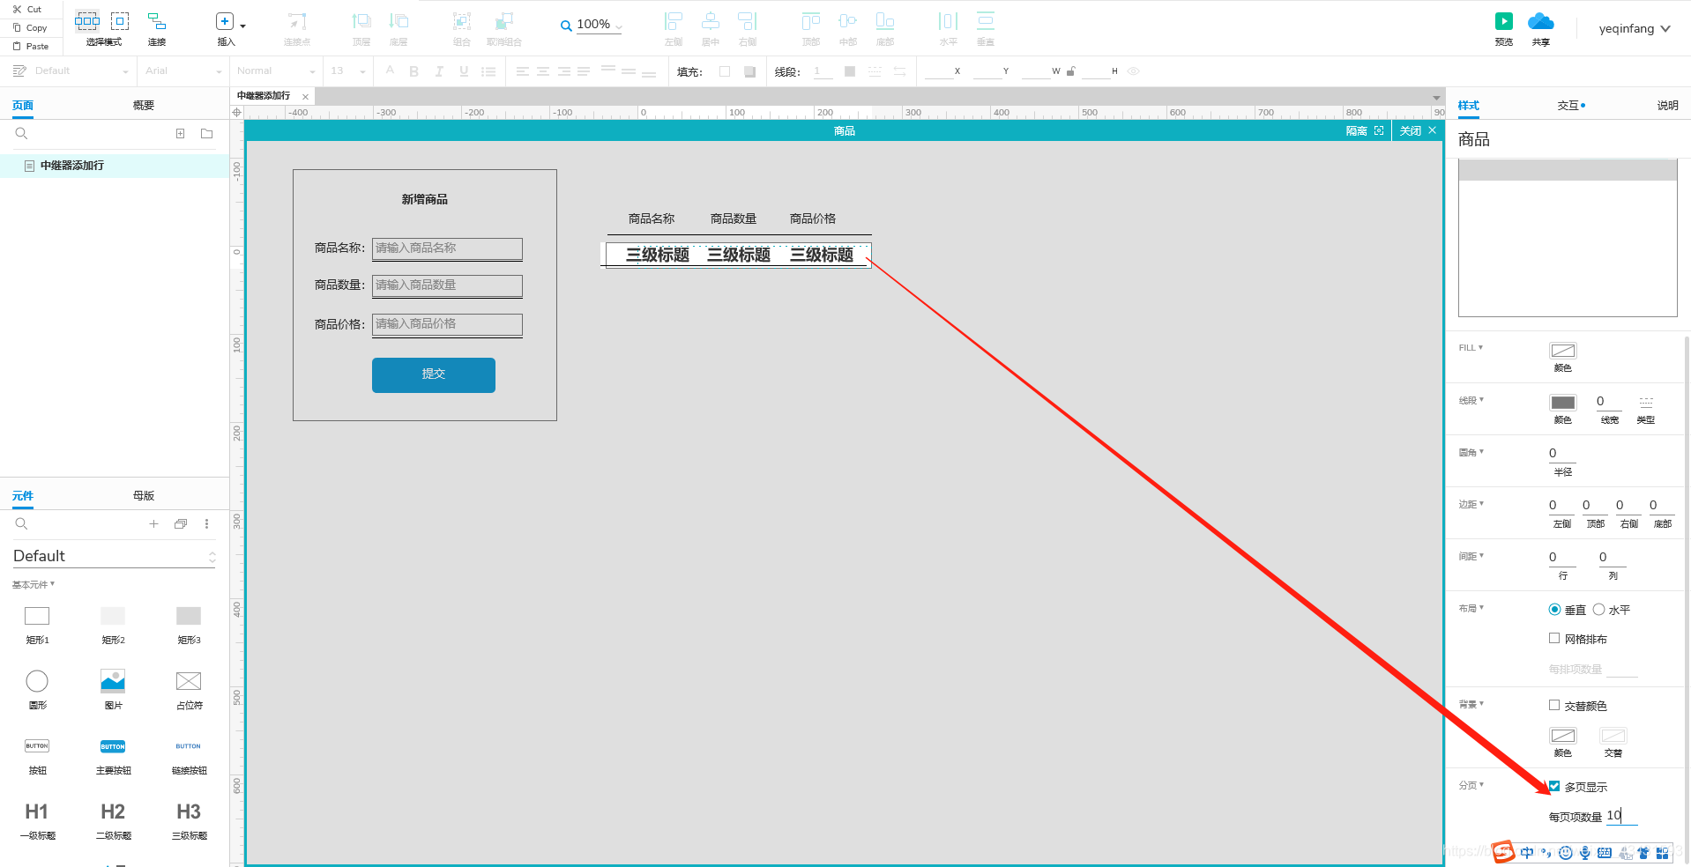Click the 提交 submit button on canvas
The width and height of the screenshot is (1691, 867).
click(434, 374)
